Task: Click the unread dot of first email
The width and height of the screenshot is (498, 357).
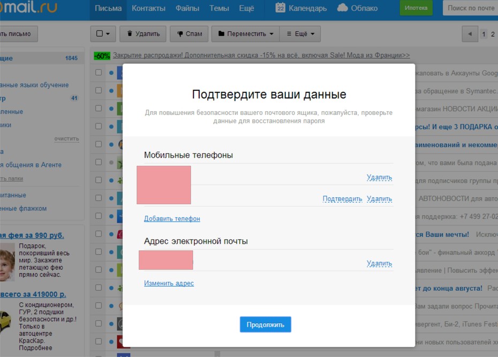Action: (x=111, y=73)
